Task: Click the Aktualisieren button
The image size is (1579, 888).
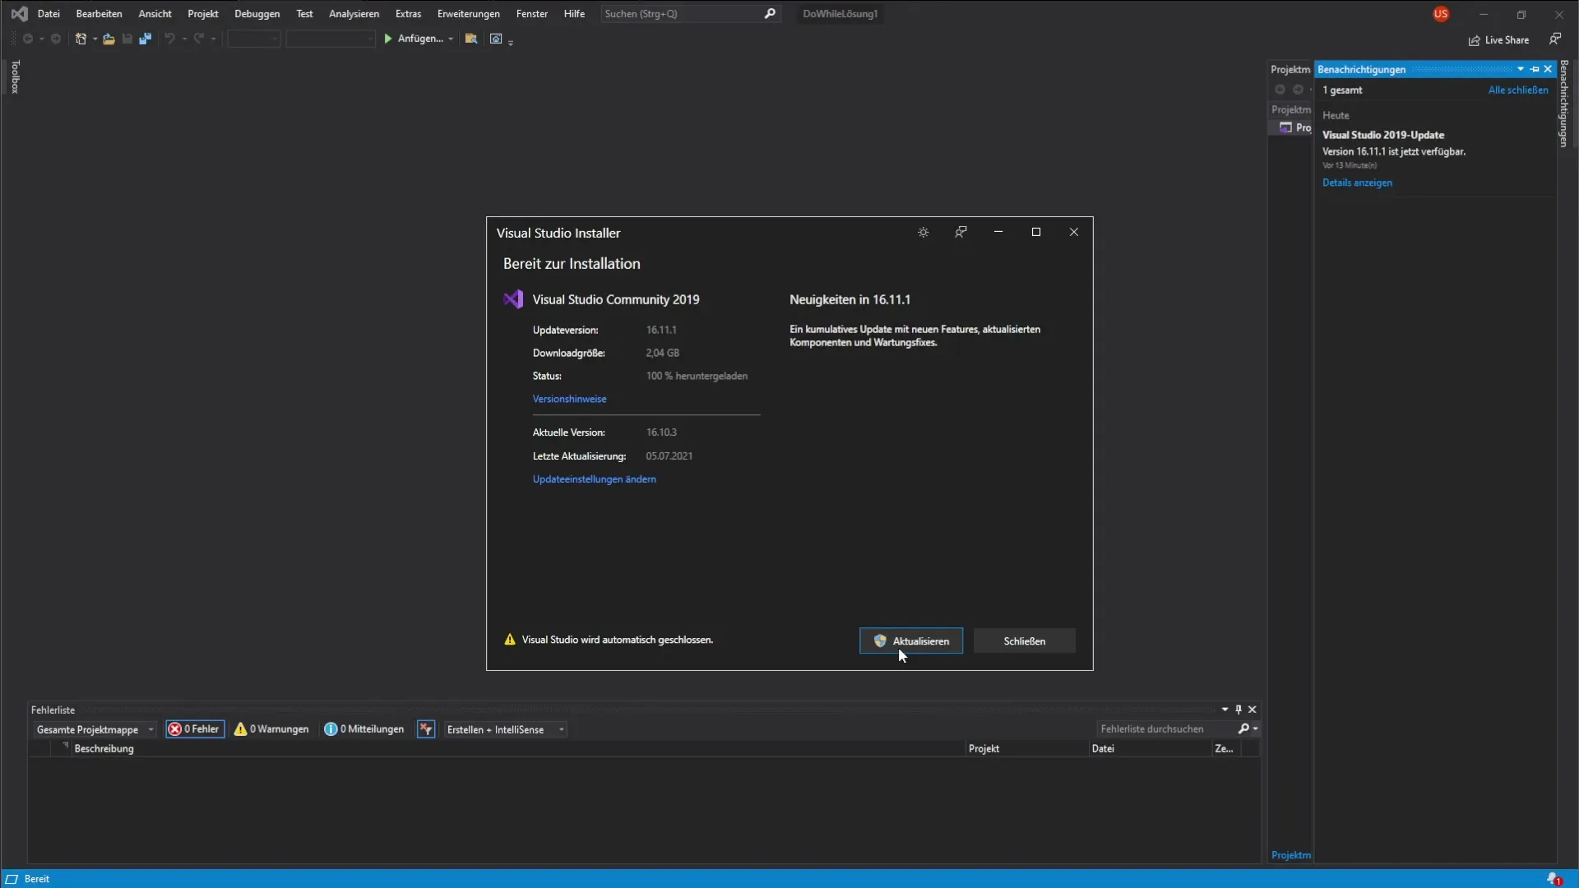Action: (910, 641)
